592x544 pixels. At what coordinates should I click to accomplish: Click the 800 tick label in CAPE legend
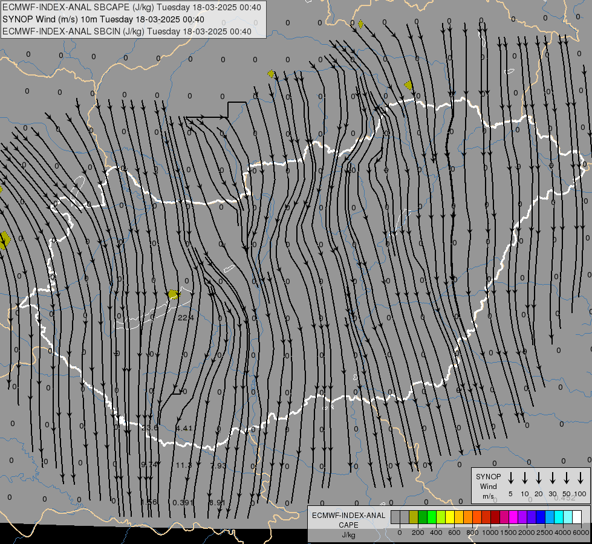(473, 533)
